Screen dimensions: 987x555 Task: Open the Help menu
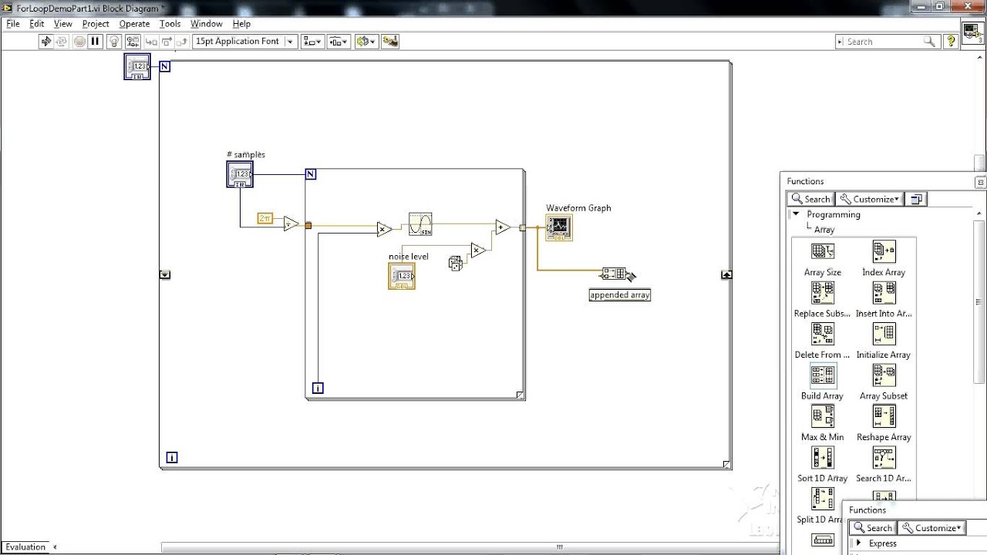click(241, 24)
